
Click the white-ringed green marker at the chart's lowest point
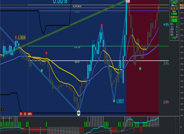(79, 113)
